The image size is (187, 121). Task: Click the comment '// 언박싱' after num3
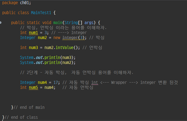92,48
